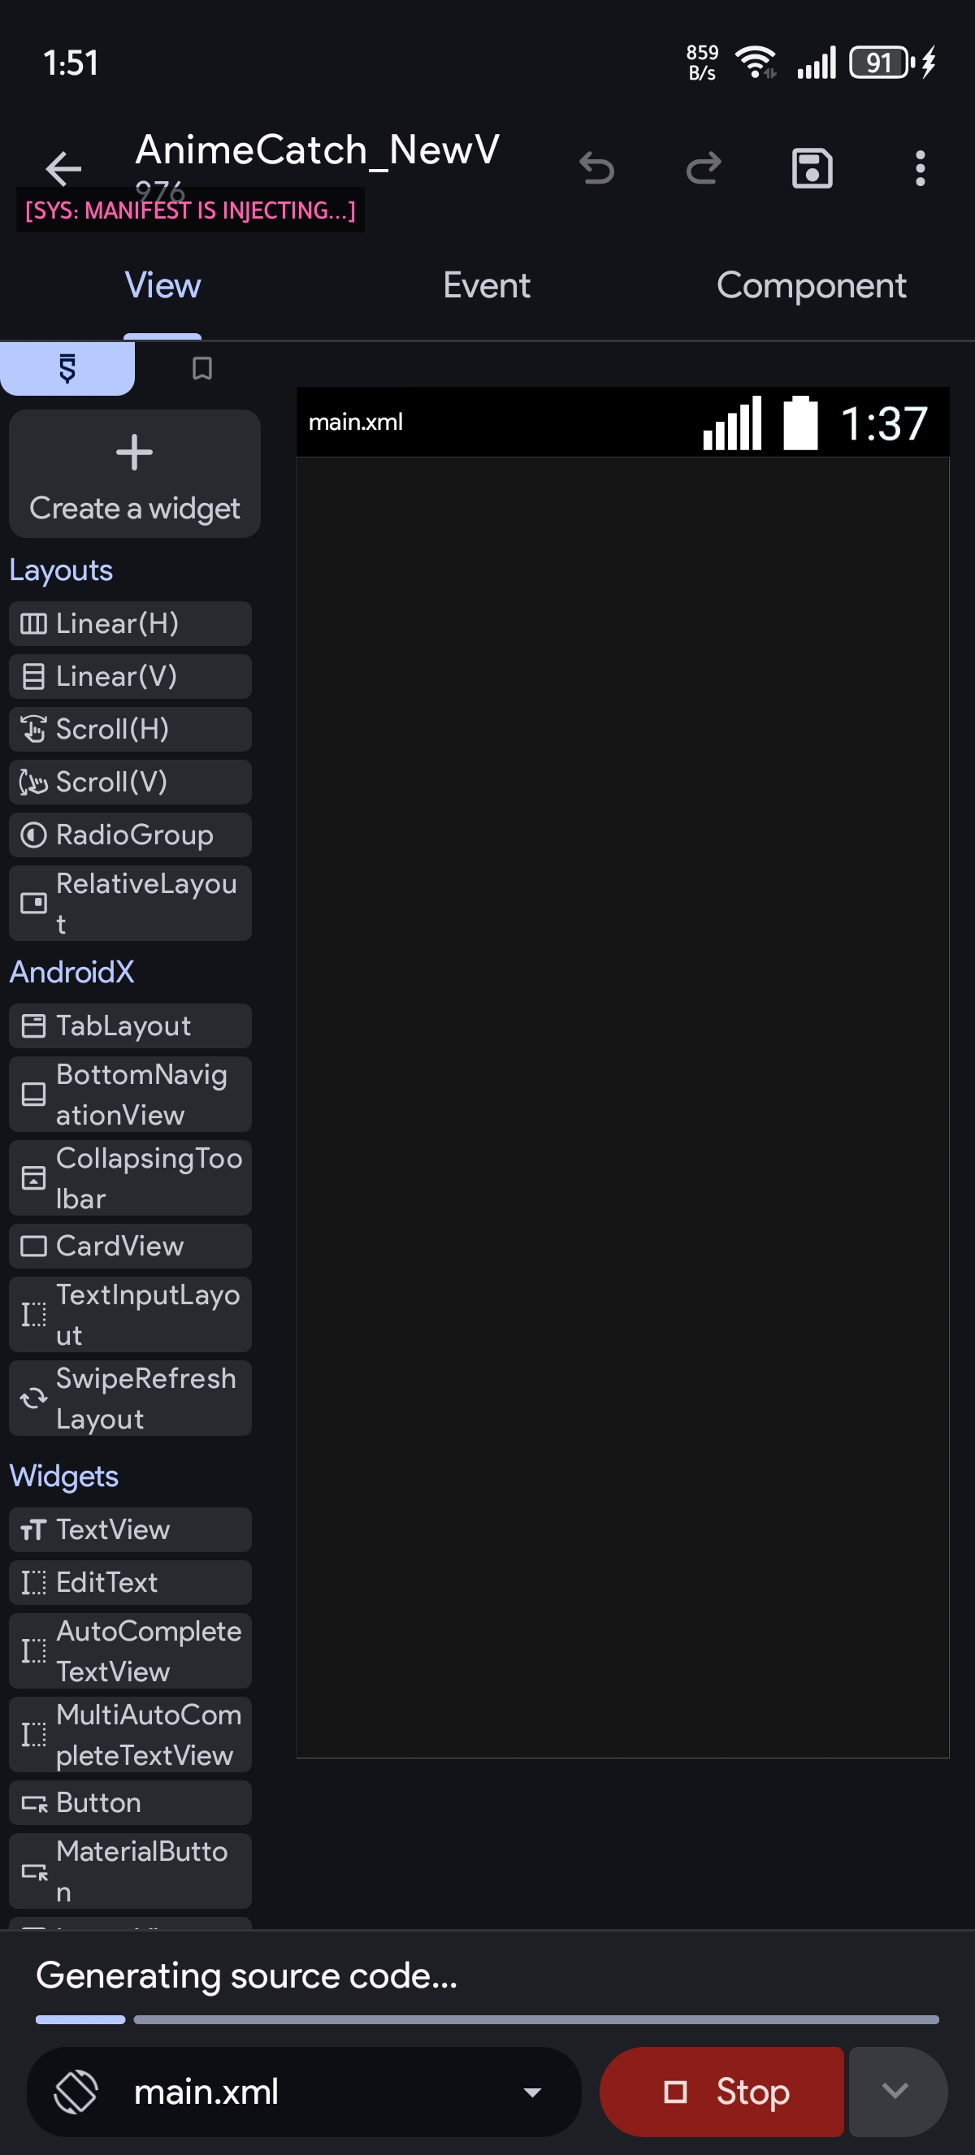Screen dimensions: 975x2155
Task: Click the undo icon
Action: pyautogui.click(x=596, y=169)
